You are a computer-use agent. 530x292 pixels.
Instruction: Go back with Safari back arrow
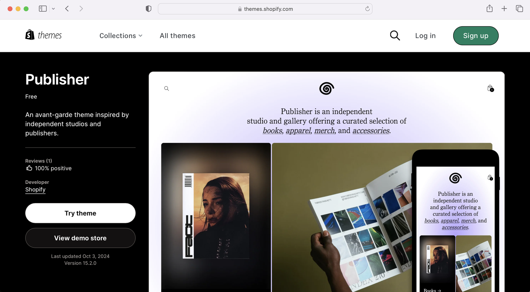67,9
